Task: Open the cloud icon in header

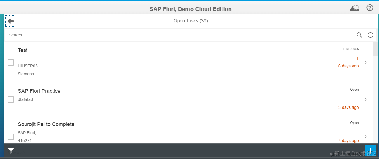Action: 354,8
